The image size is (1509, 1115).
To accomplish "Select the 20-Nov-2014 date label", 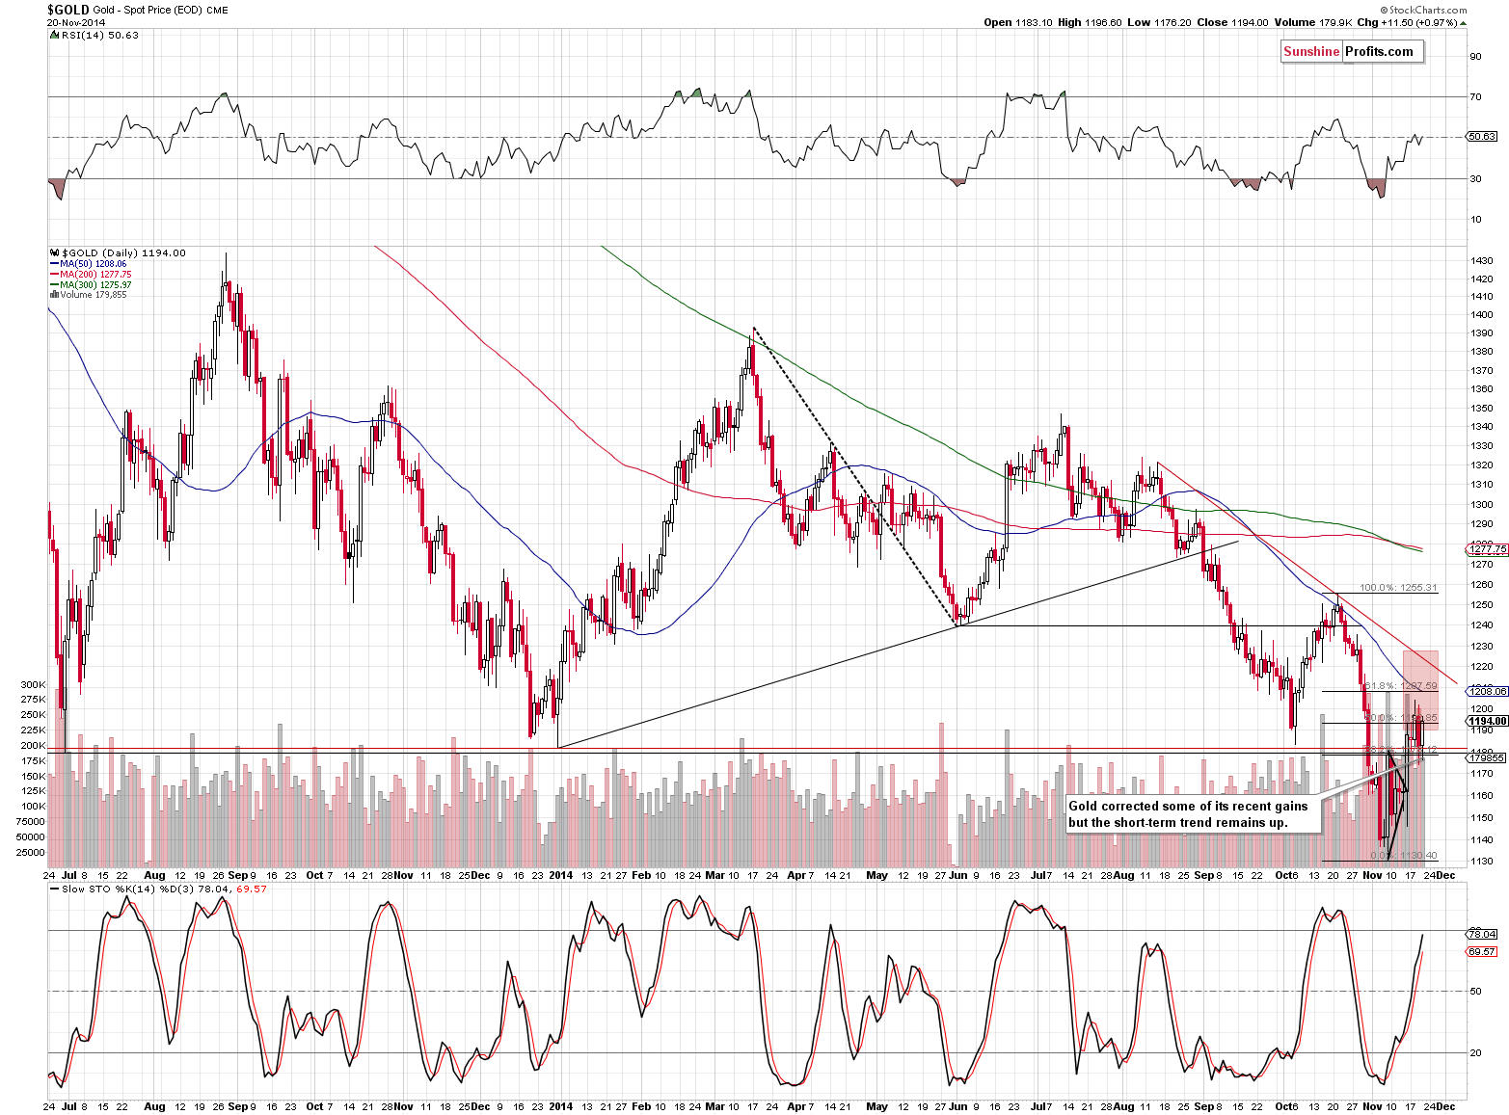I will [x=74, y=23].
